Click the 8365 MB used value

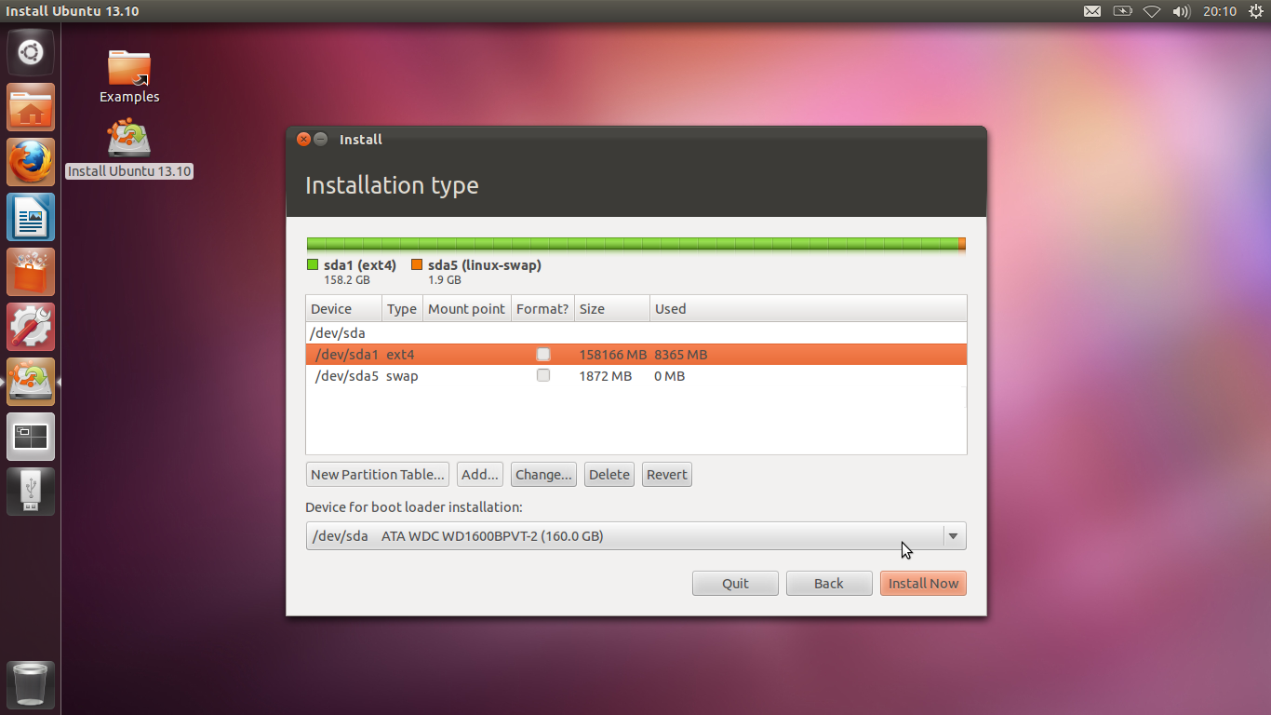[x=681, y=355]
